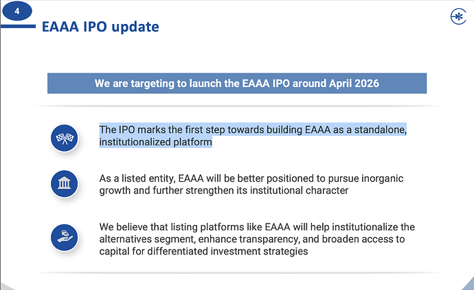
Task: Click the hand holding coins icon
Action: (65, 236)
